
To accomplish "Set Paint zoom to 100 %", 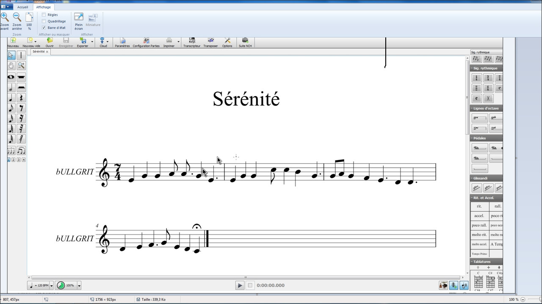I will coord(29,21).
